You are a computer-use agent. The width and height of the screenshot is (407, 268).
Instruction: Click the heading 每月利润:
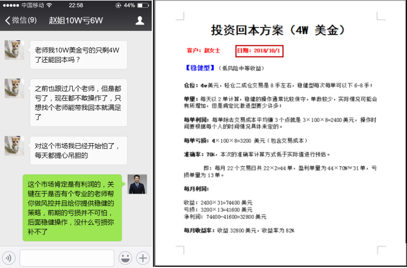[x=197, y=189]
